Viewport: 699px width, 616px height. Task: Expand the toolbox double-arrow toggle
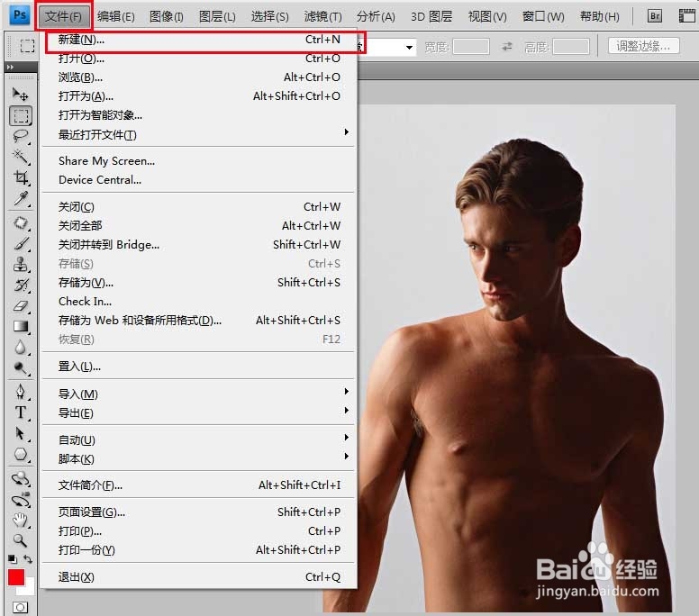pyautogui.click(x=10, y=67)
